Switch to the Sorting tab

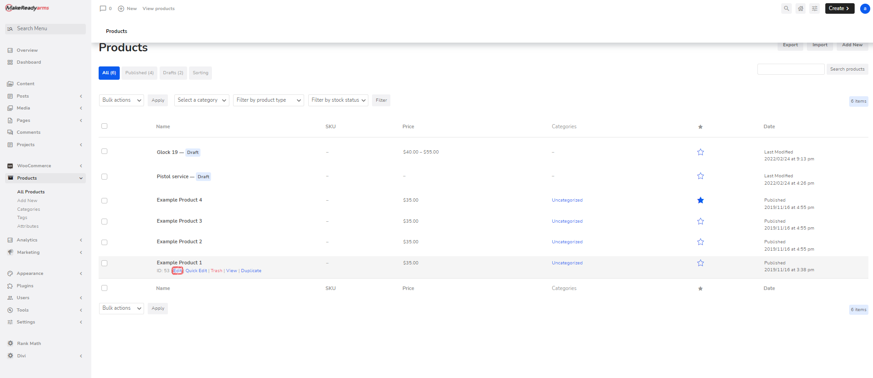[x=200, y=73]
